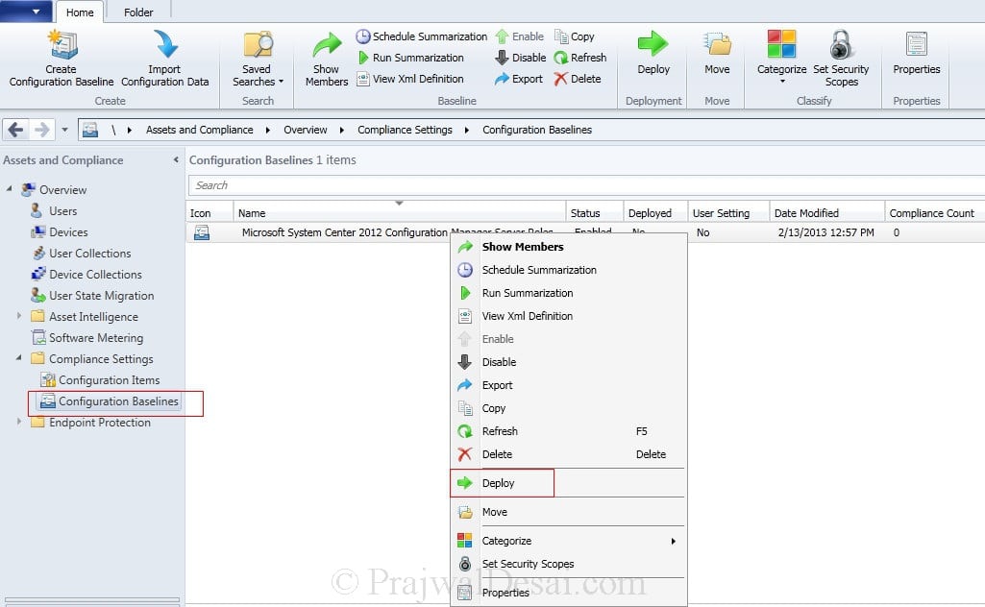
Task: Click Export in the ribbon
Action: pyautogui.click(x=518, y=79)
